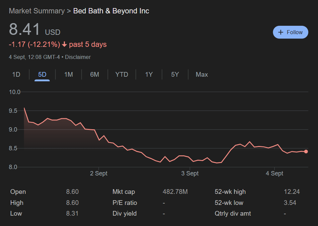Switch chart to 1M range
Image resolution: width=318 pixels, height=226 pixels.
click(x=69, y=75)
